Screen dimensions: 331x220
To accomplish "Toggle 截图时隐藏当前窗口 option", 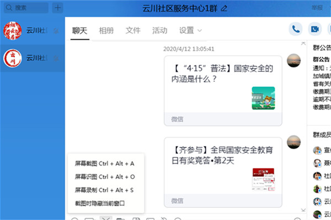I will [100, 203].
